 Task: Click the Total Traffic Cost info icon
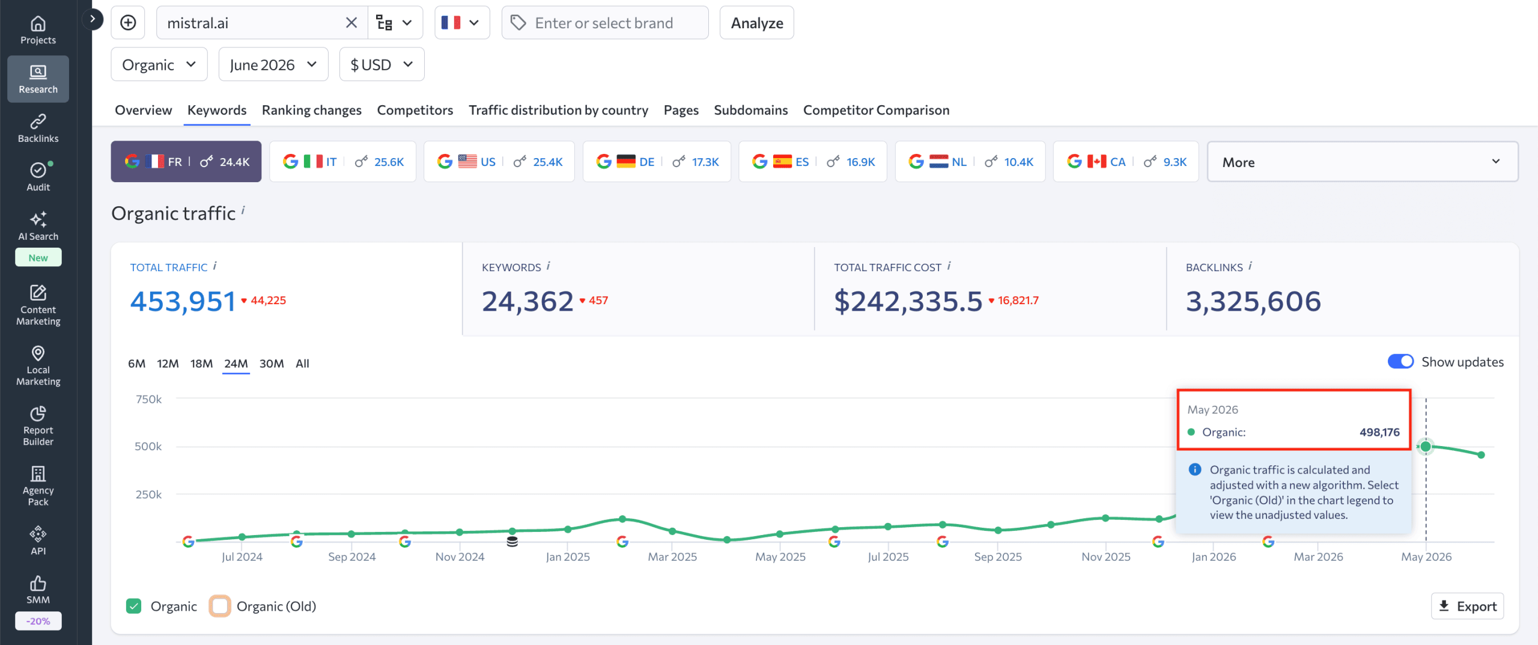[x=949, y=266]
